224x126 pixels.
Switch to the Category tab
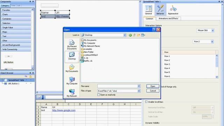tap(5, 6)
